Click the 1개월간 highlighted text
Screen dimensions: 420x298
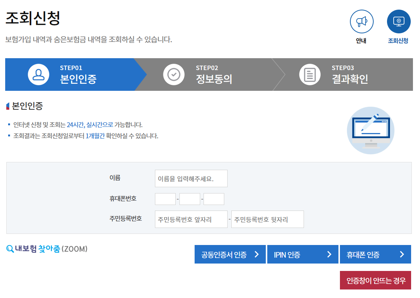[95, 136]
